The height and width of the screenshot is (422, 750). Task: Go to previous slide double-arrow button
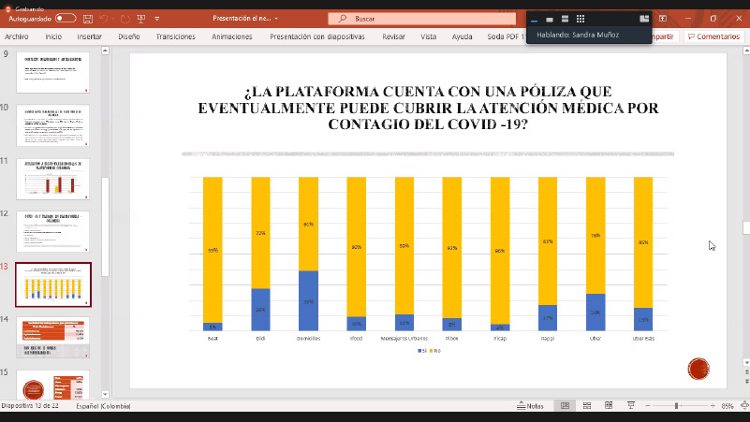[x=746, y=372]
